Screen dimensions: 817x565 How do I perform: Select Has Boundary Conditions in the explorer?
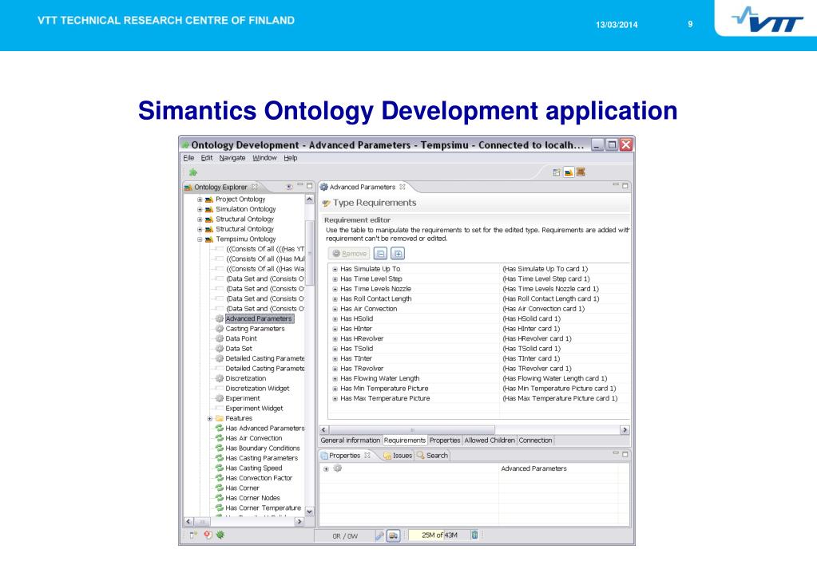263,448
